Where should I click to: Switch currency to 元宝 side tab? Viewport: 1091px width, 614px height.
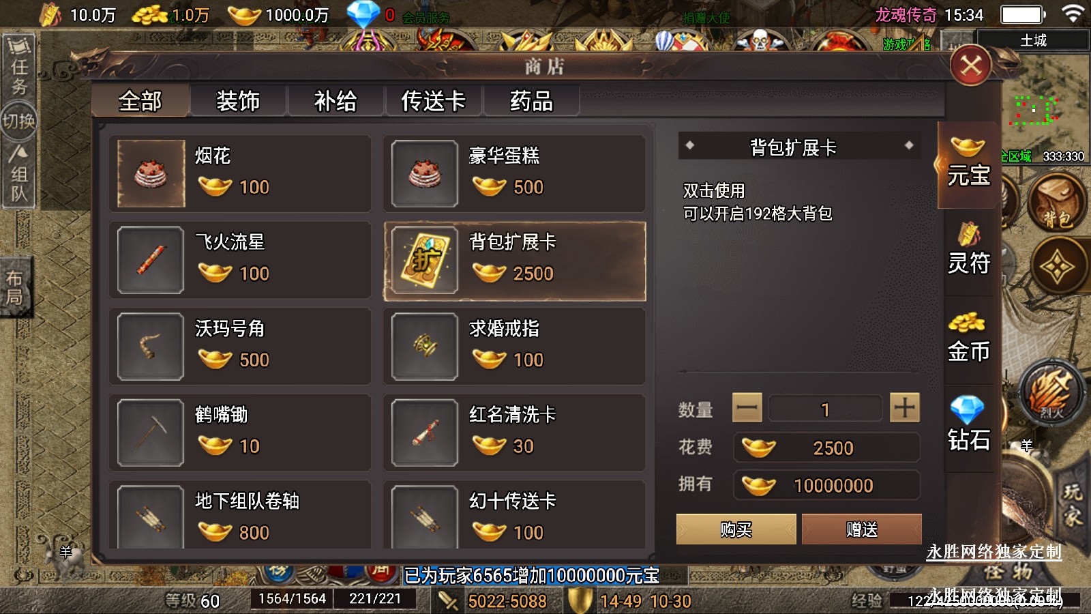pos(968,164)
